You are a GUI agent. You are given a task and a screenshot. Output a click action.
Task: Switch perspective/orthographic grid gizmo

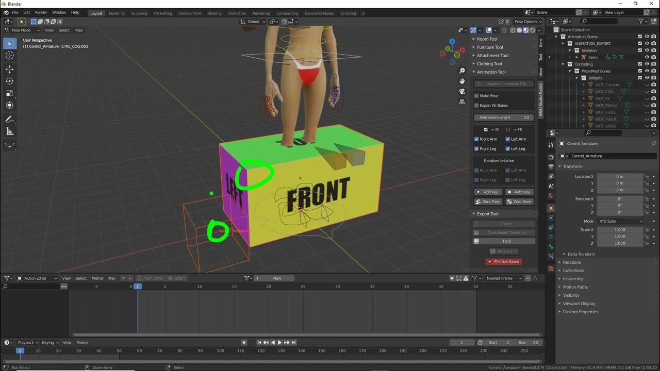point(462,102)
